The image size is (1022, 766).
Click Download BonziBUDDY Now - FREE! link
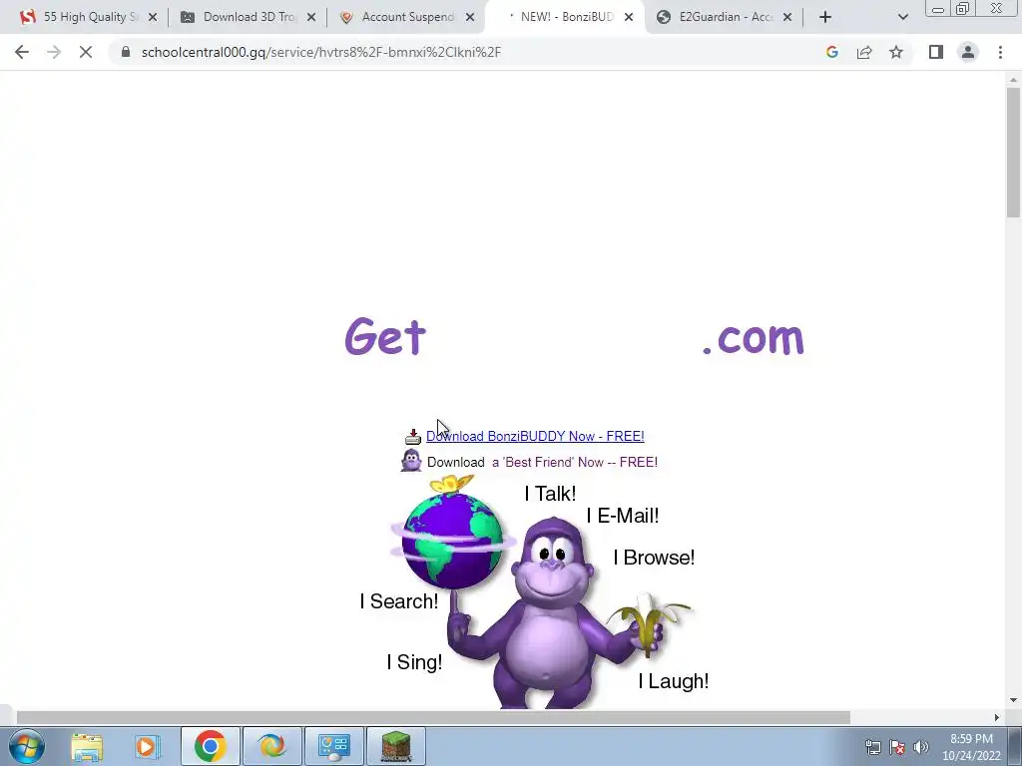click(535, 437)
